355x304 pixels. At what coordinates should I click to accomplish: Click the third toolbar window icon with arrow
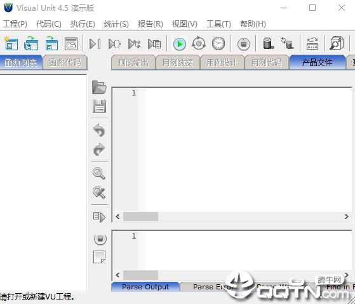point(51,43)
